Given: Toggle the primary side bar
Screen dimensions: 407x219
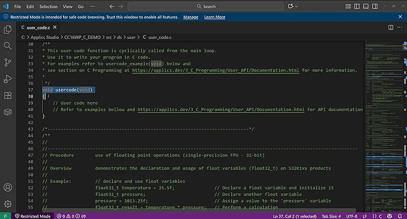Looking at the screenshot, I should [357, 6].
